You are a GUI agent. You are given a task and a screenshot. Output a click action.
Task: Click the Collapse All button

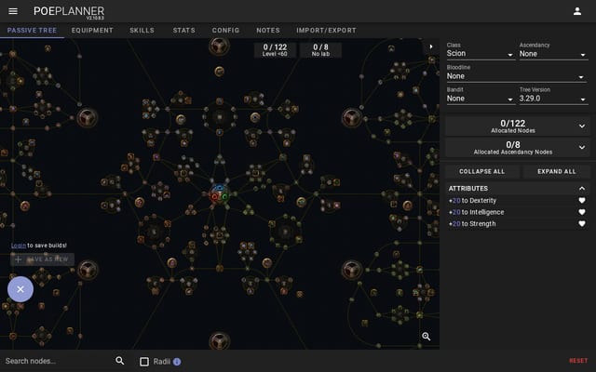tap(482, 171)
